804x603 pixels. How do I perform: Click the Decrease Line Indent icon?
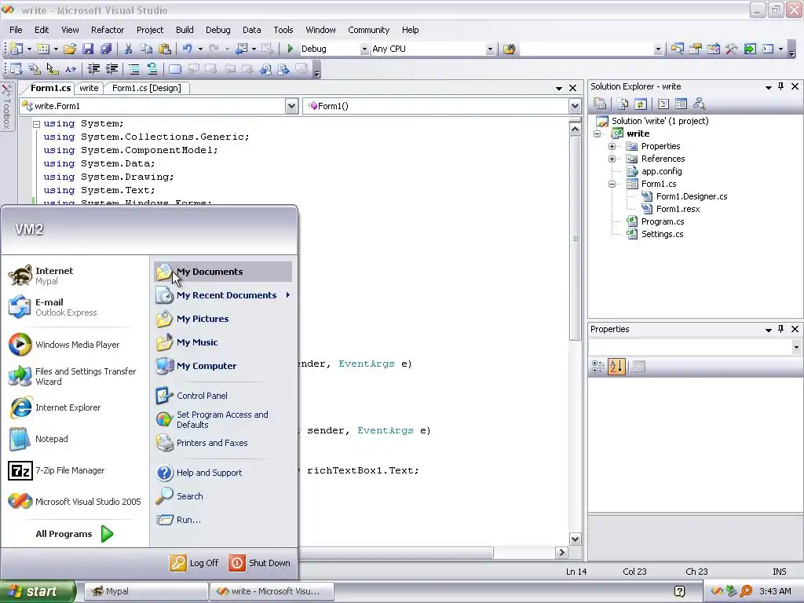pos(93,69)
